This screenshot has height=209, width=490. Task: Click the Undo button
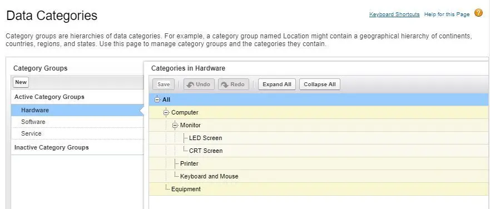pyautogui.click(x=199, y=84)
